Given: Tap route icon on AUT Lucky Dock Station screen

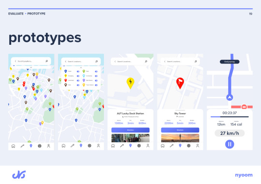Looking at the screenshot, I should coord(122,145).
